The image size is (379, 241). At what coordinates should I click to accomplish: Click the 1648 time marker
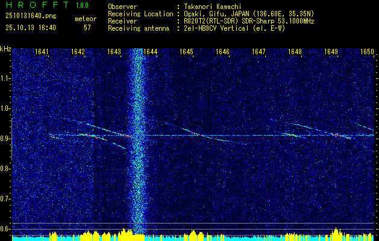point(295,51)
